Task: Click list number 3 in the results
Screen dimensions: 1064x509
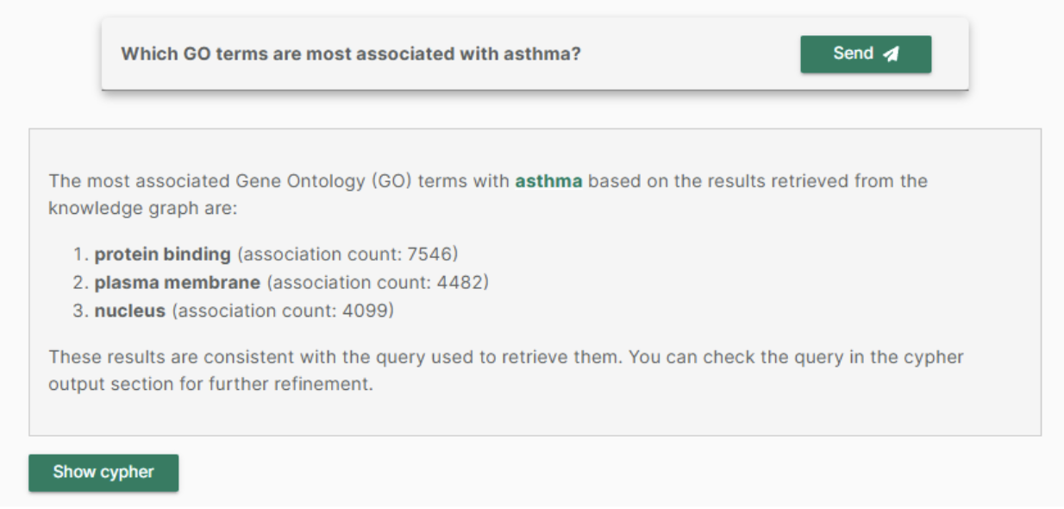Action: pos(81,311)
